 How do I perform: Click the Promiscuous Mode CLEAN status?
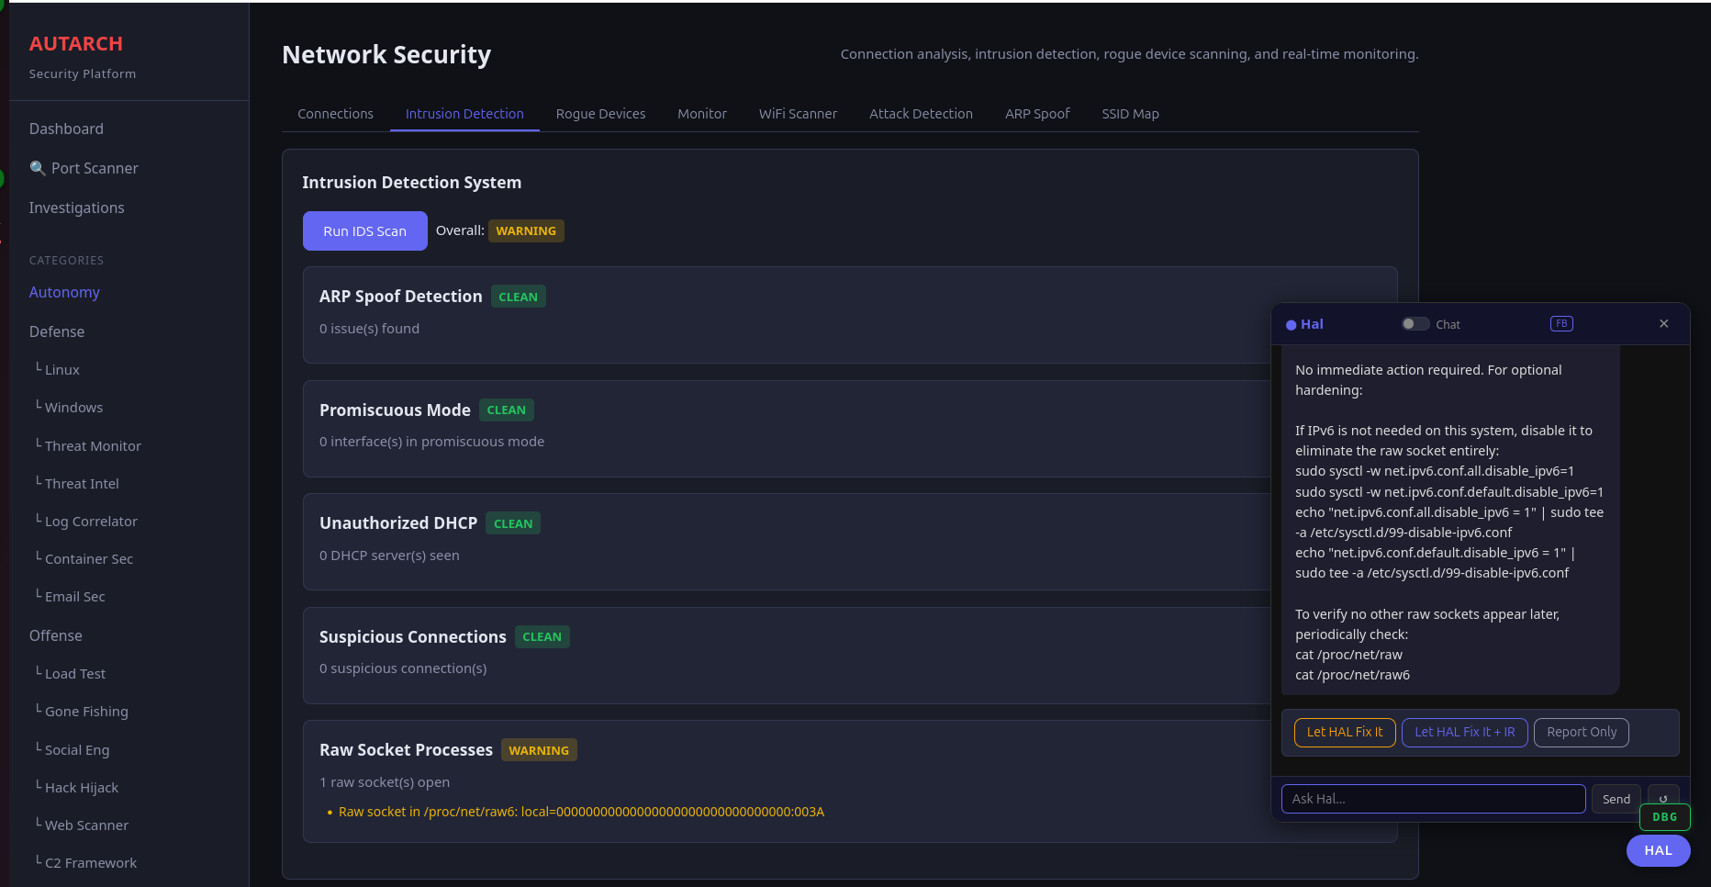(x=506, y=410)
